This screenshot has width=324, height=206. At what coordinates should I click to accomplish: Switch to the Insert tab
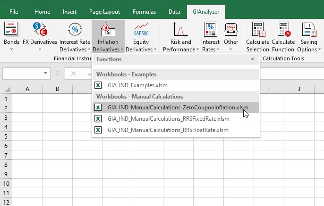pyautogui.click(x=69, y=12)
